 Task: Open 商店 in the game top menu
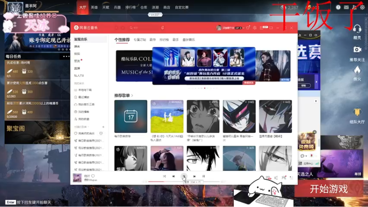click(x=167, y=7)
